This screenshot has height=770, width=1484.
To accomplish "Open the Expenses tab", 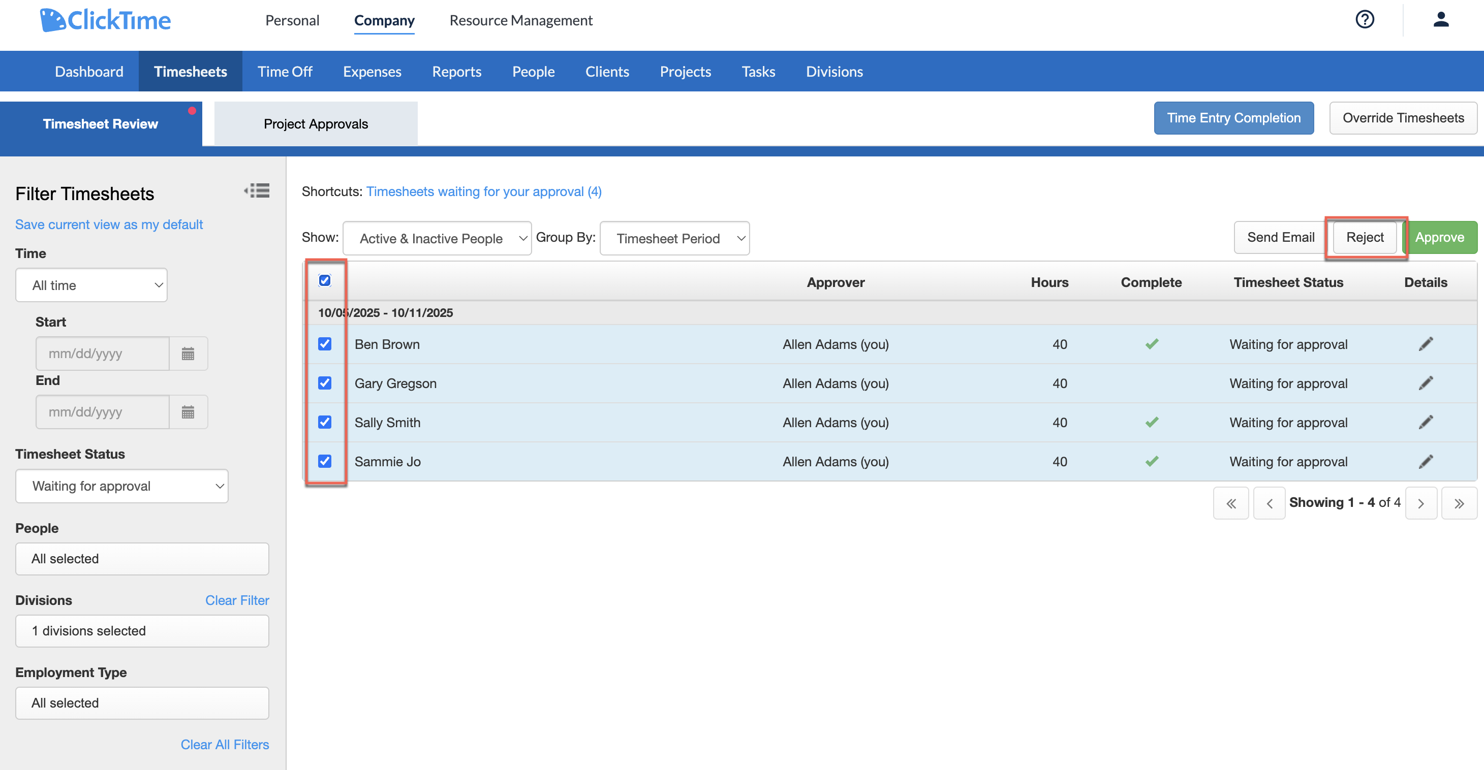I will (x=372, y=72).
